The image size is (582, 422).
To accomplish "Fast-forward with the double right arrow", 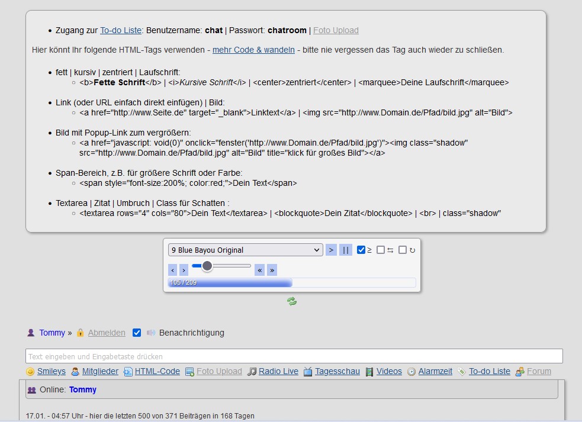I will [x=272, y=270].
